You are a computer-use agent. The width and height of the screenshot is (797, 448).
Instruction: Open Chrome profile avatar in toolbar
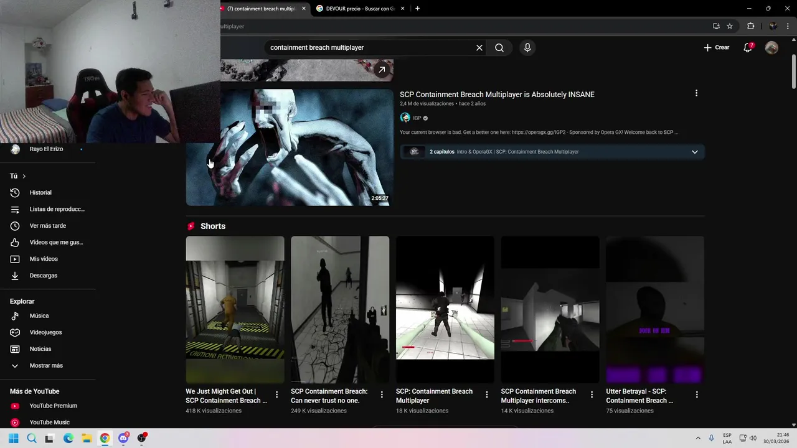tap(773, 26)
